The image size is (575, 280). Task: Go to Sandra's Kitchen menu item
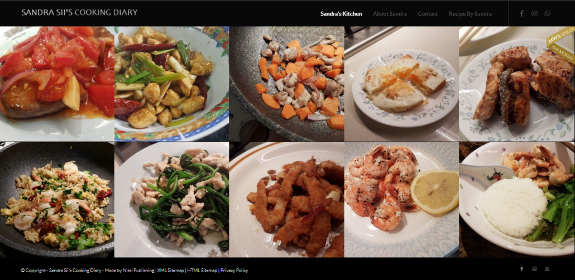click(341, 13)
